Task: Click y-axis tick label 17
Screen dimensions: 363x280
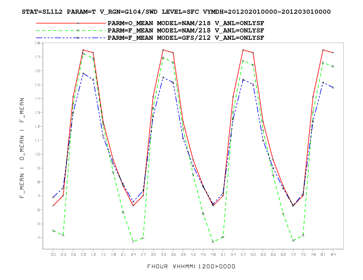Action: 38,57
